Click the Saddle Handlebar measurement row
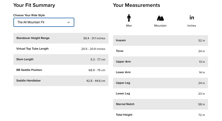The image size is (222, 121). pos(61,81)
